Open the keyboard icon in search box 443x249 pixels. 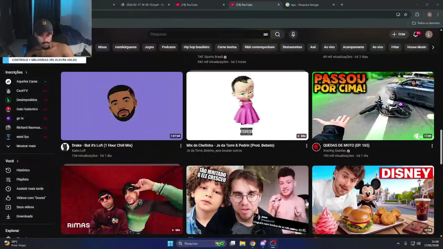tap(265, 34)
